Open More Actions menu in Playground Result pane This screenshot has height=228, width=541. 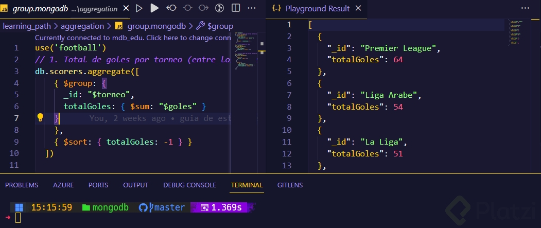pos(525,8)
